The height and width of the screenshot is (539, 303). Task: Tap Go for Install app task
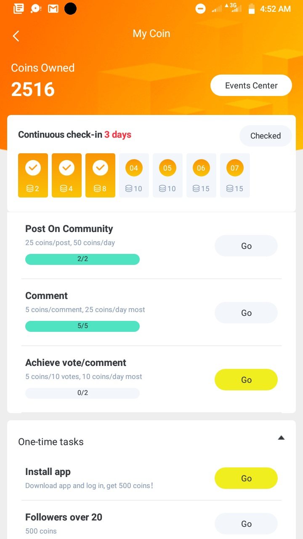(x=246, y=478)
